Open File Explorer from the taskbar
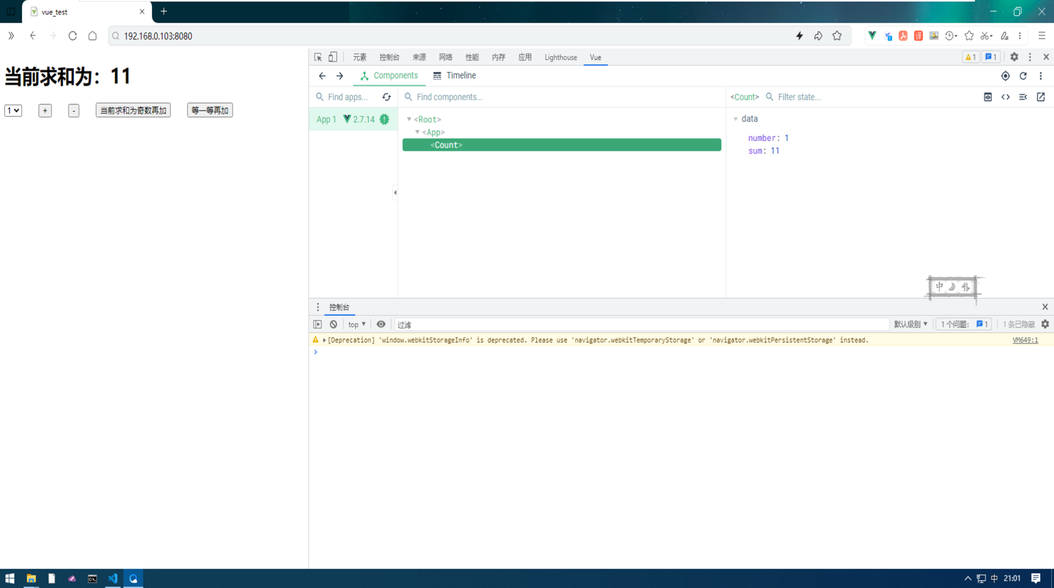 [x=31, y=578]
